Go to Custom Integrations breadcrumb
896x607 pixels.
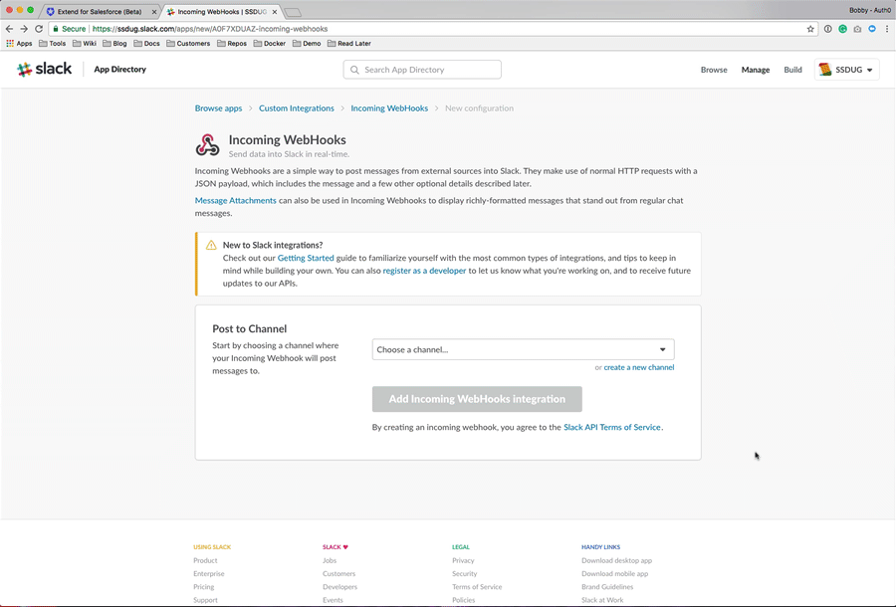click(296, 107)
